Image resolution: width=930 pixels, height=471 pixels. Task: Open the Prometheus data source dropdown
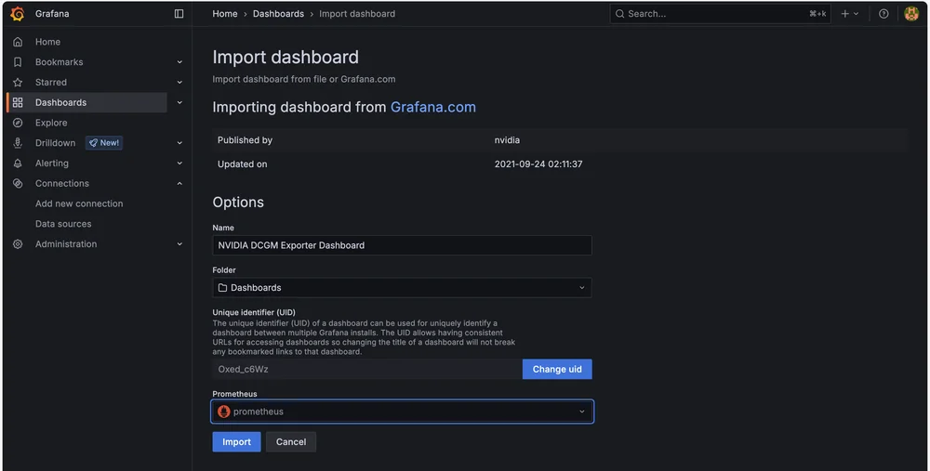coord(402,412)
